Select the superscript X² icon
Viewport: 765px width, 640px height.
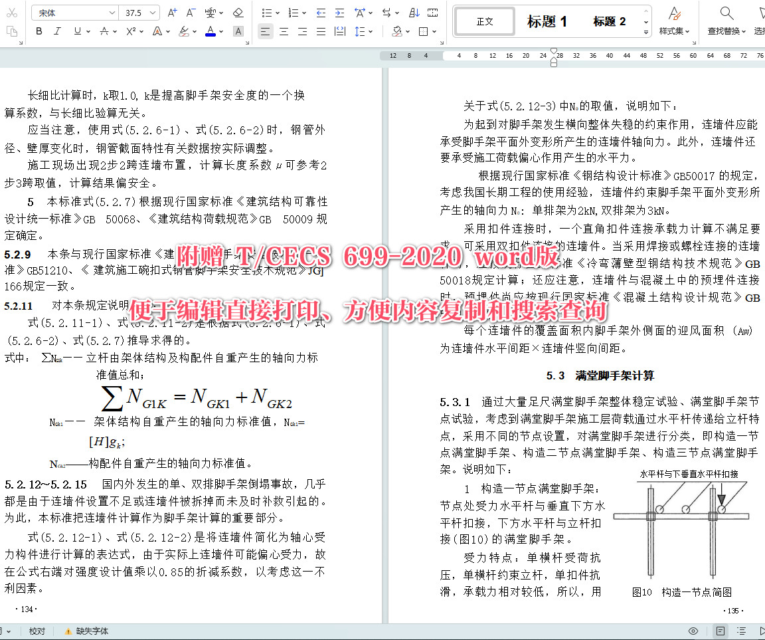point(130,31)
